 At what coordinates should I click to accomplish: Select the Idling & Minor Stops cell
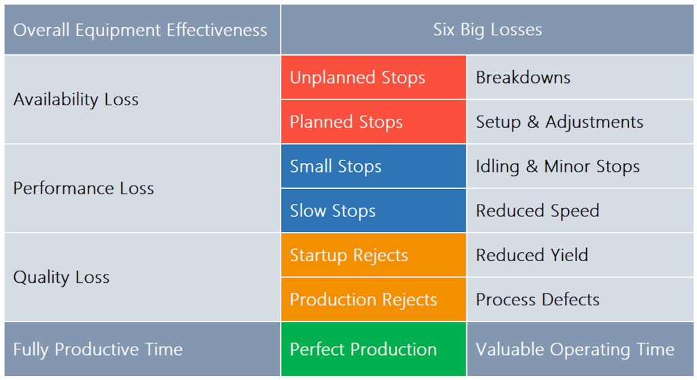580,166
